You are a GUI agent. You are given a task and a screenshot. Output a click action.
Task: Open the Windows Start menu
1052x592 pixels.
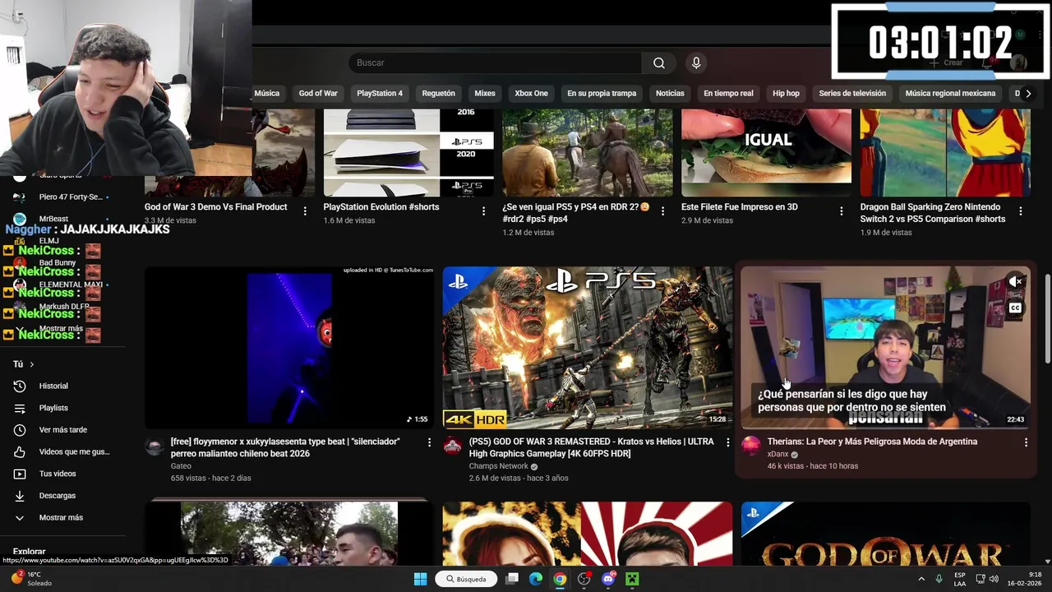(x=420, y=579)
